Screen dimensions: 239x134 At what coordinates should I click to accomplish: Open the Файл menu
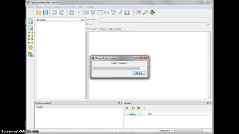(x=31, y=7)
